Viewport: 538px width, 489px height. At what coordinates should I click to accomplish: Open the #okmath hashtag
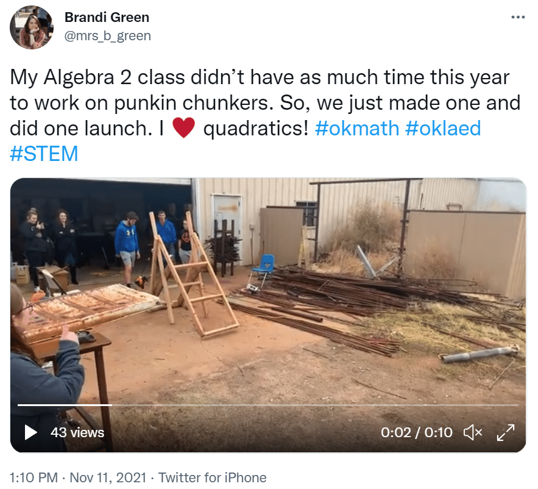click(357, 128)
